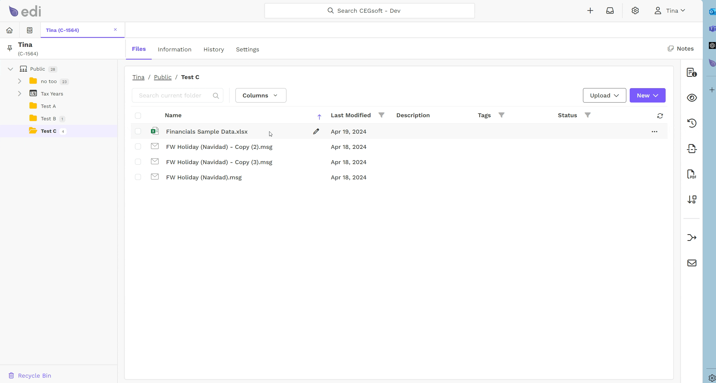Click the file info icon in right sidebar
This screenshot has height=383, width=716.
[692, 72]
